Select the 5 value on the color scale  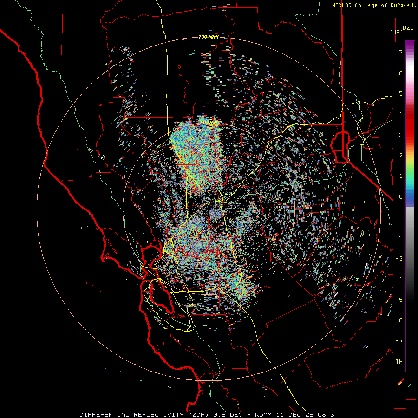[401, 93]
